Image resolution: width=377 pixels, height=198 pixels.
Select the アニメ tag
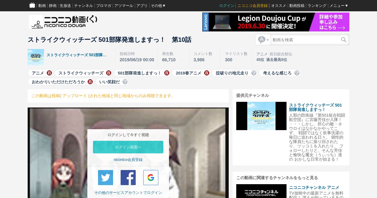38,73
